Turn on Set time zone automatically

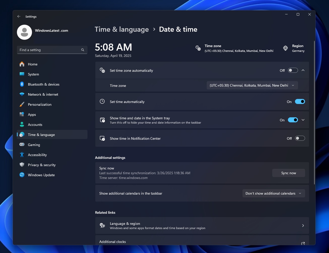pos(292,70)
